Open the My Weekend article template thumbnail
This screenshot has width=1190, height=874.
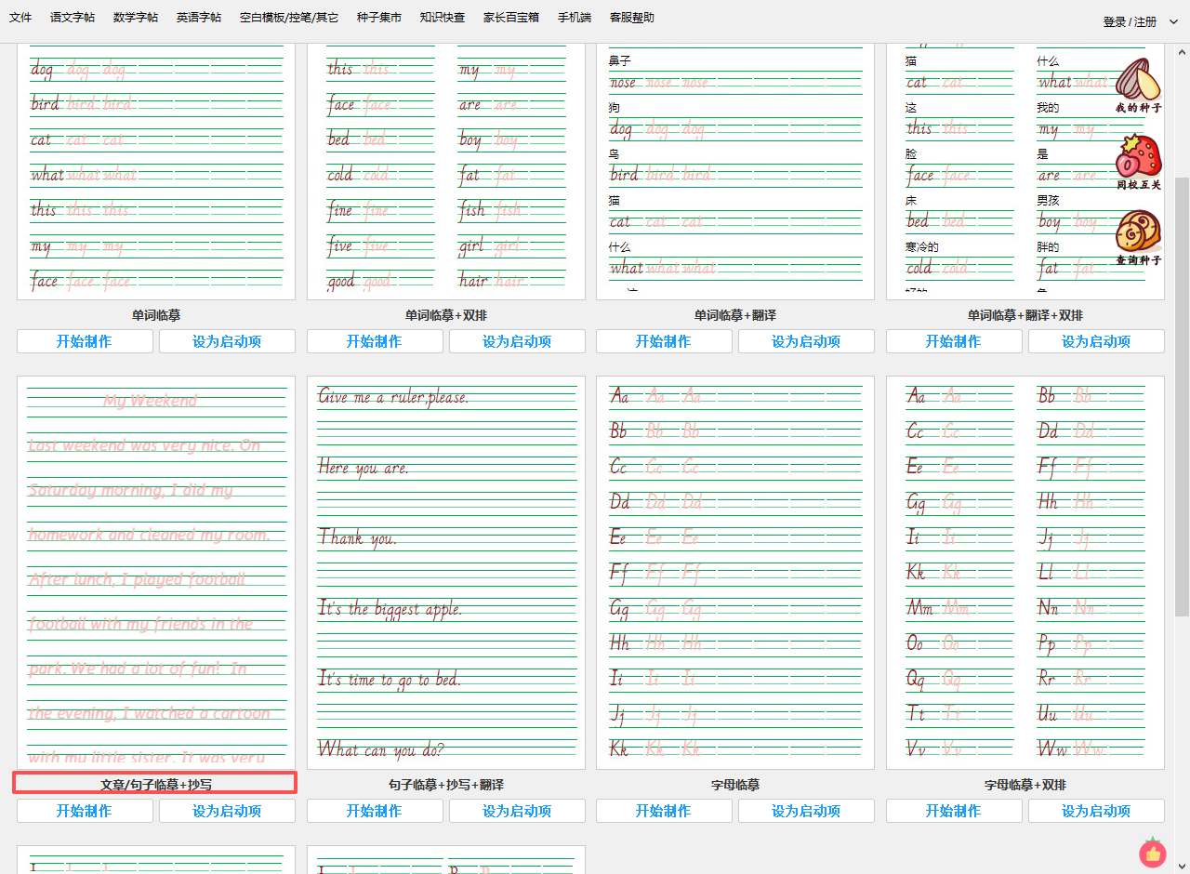(156, 572)
